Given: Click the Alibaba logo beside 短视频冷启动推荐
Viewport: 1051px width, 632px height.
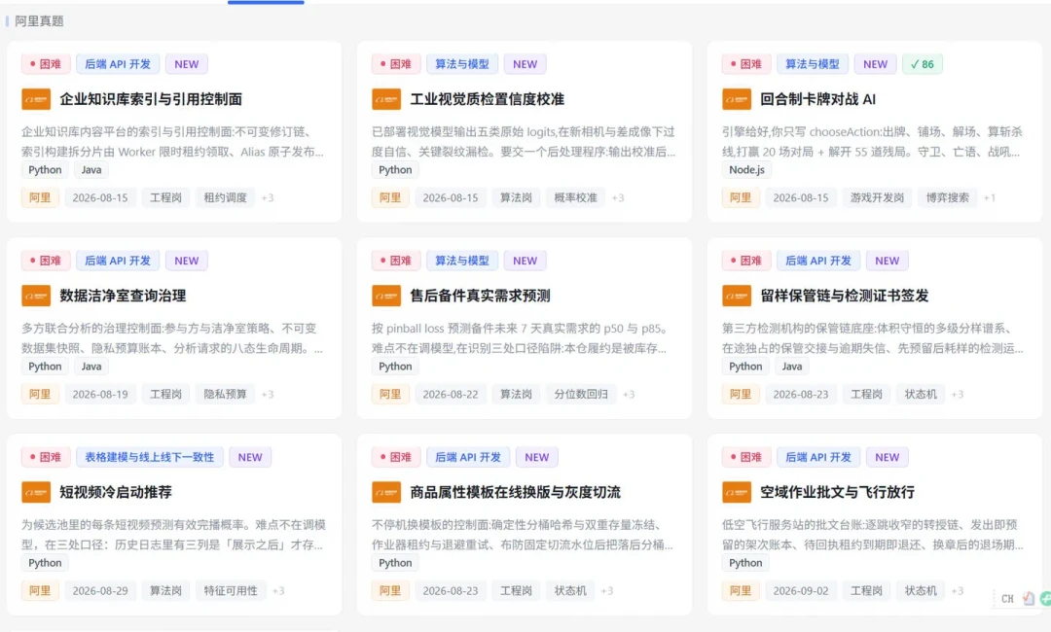Looking at the screenshot, I should pos(36,492).
